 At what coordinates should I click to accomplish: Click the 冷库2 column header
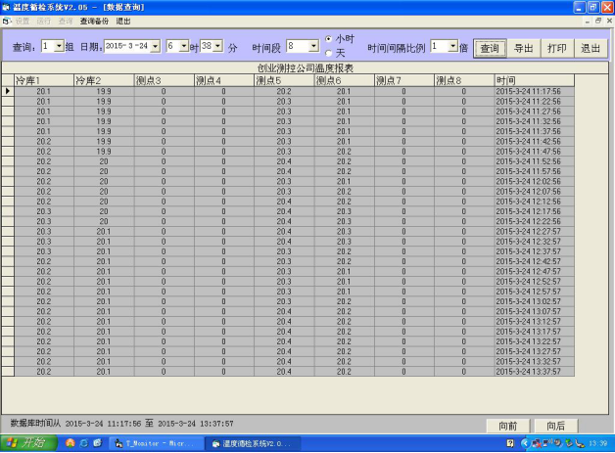(104, 81)
